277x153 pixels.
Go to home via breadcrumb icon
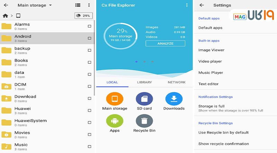click(x=5, y=16)
